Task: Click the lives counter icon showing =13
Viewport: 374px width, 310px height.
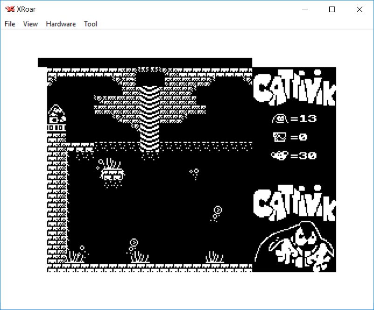Action: 280,119
